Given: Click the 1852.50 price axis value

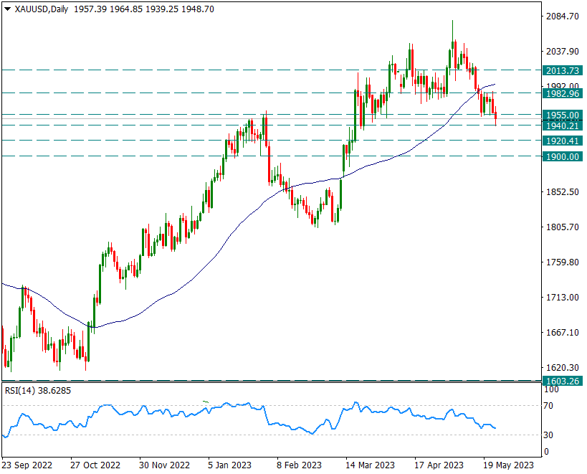Looking at the screenshot, I should pyautogui.click(x=563, y=191).
